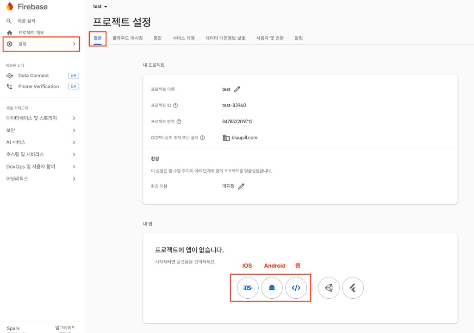Click help icon next to 프로젝트 번호

tap(179, 122)
